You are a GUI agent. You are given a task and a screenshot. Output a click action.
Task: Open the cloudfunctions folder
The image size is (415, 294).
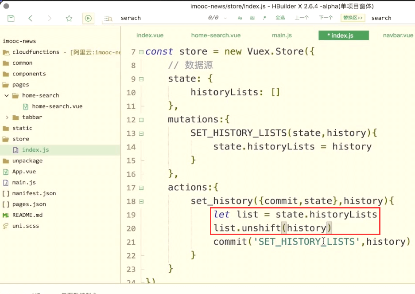36,52
